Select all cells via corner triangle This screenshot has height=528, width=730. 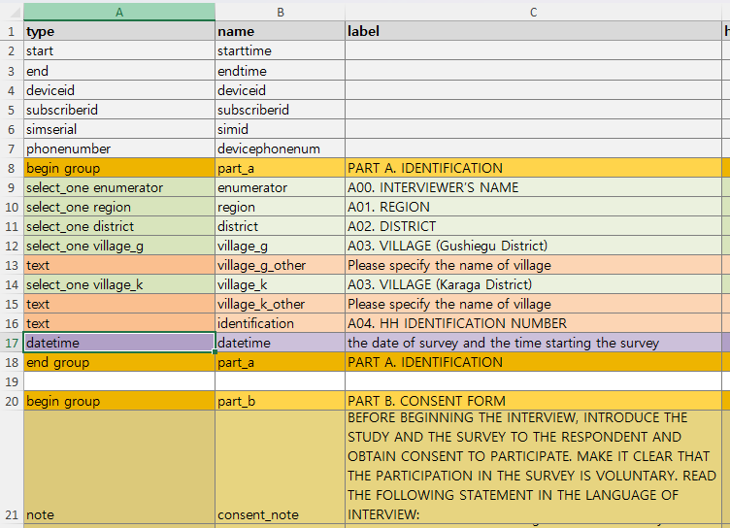click(x=16, y=13)
